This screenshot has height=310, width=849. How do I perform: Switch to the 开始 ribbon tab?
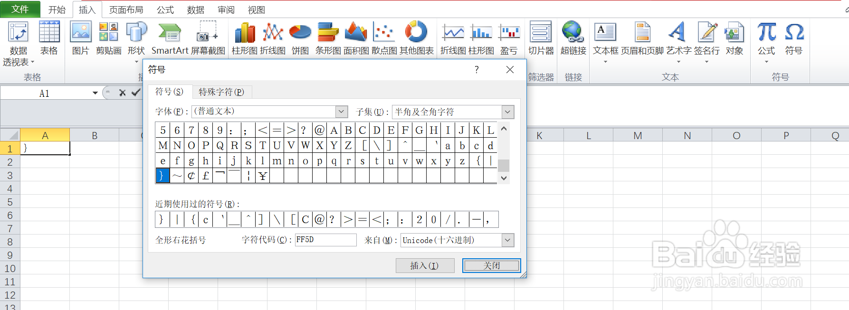57,9
